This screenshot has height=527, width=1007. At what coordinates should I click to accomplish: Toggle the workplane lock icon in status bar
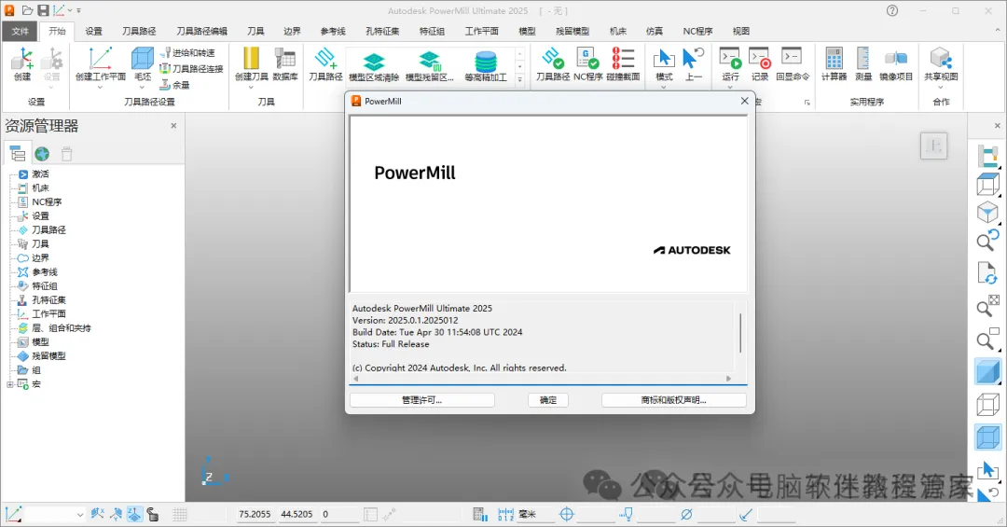[x=152, y=514]
